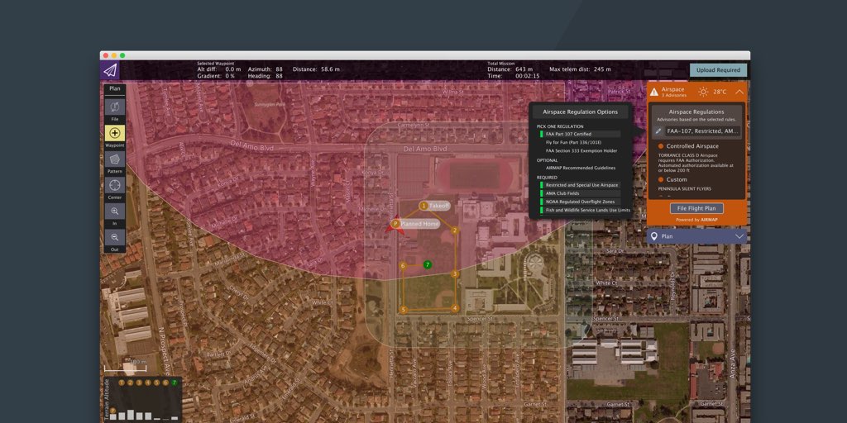Select waypoint 1 Takeoff marker on map

pos(423,206)
